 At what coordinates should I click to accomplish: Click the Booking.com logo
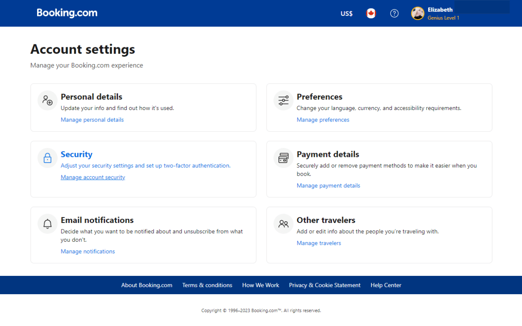tap(67, 13)
